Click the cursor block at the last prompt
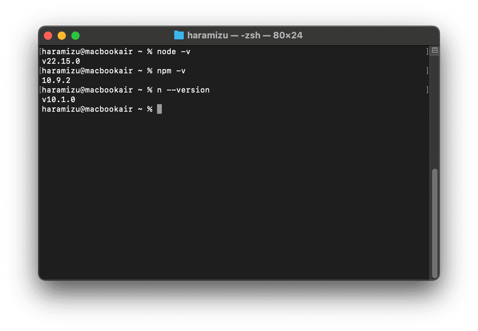 pyautogui.click(x=159, y=109)
